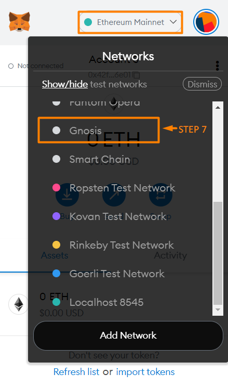Click the Ethereum coin icon beside balance
Viewport: 228px width, 387px height.
tap(18, 304)
